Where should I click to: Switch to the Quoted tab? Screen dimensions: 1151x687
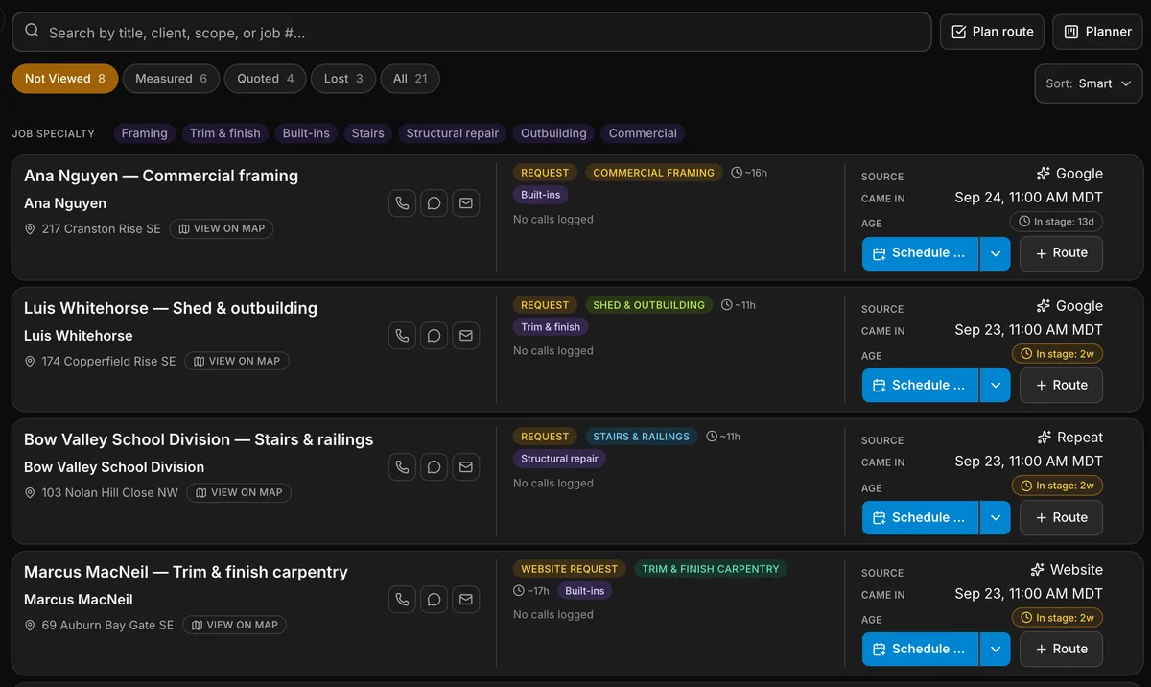point(266,79)
